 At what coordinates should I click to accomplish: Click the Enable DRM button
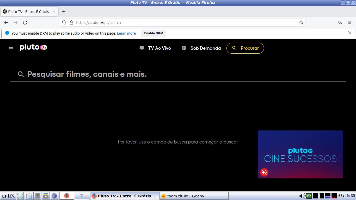tap(154, 33)
